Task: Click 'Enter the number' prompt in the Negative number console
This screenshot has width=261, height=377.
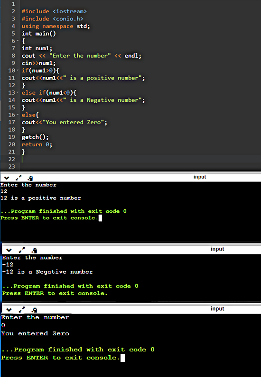Action: pos(32,258)
